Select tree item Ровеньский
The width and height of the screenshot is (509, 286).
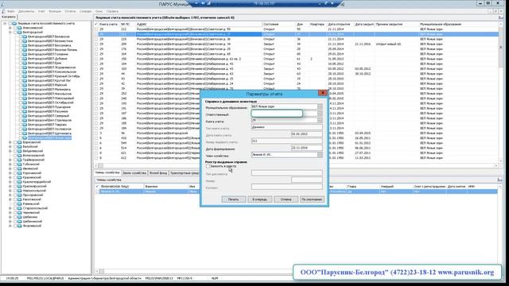(x=31, y=204)
